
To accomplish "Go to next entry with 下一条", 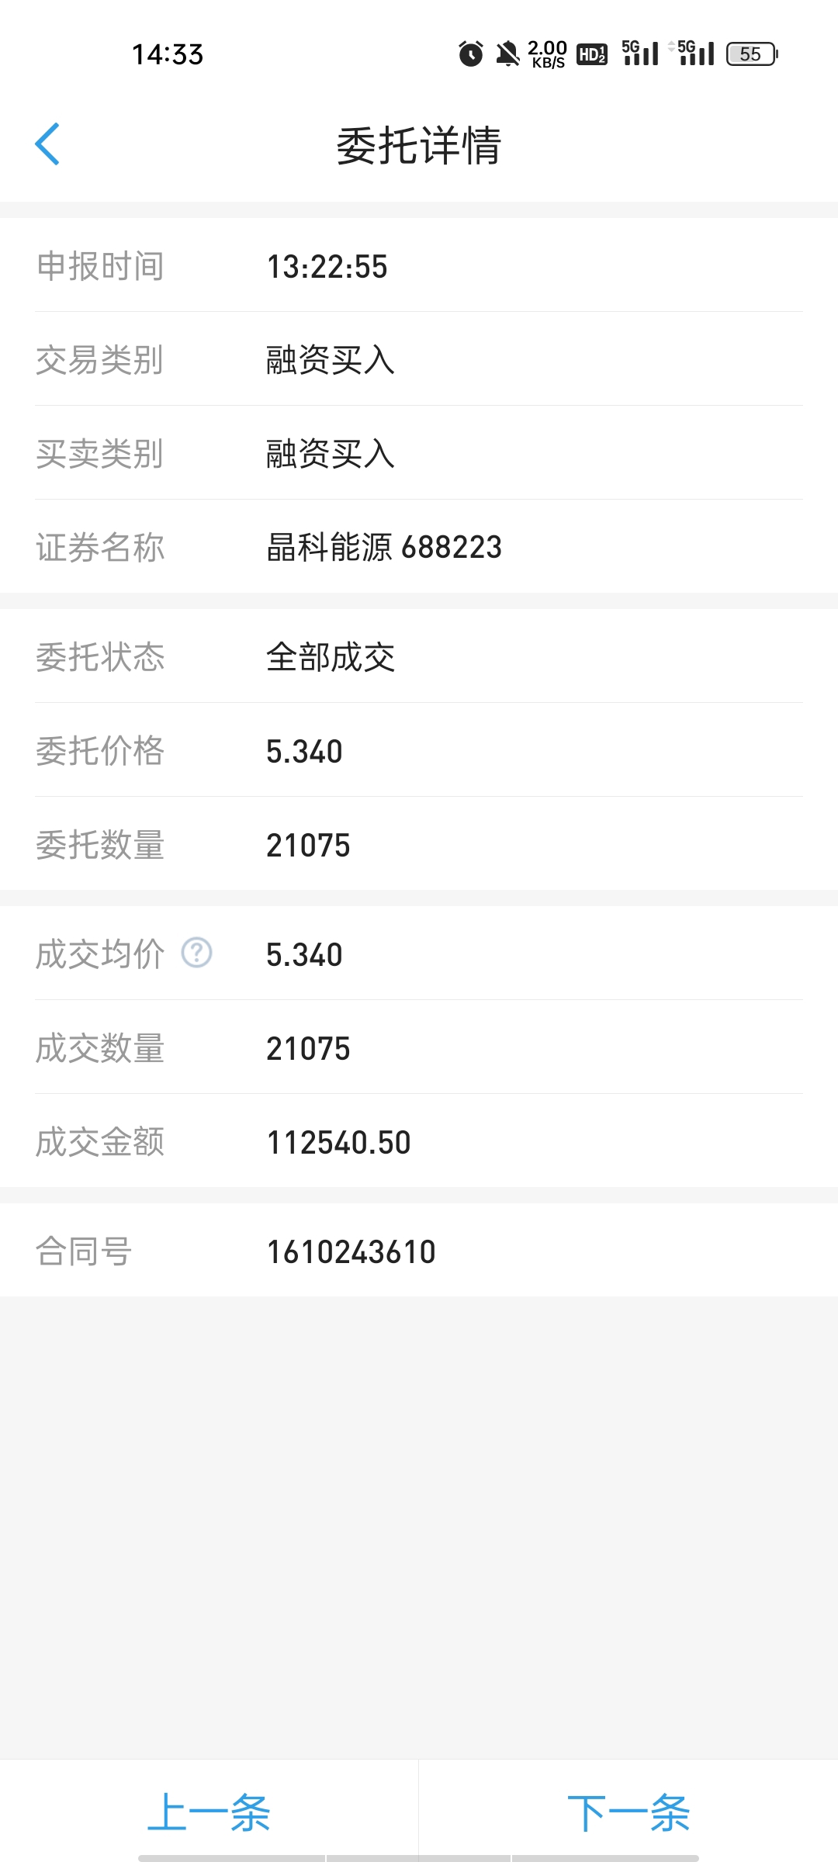I will click(x=628, y=1813).
